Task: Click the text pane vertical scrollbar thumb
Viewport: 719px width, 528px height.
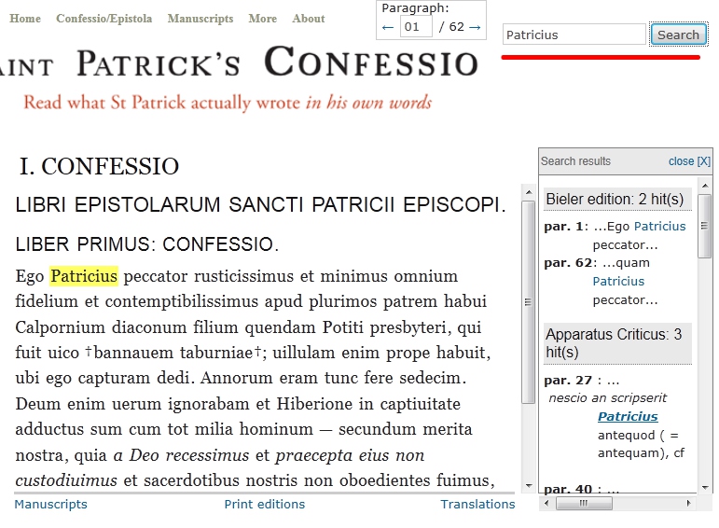Action: (528, 302)
